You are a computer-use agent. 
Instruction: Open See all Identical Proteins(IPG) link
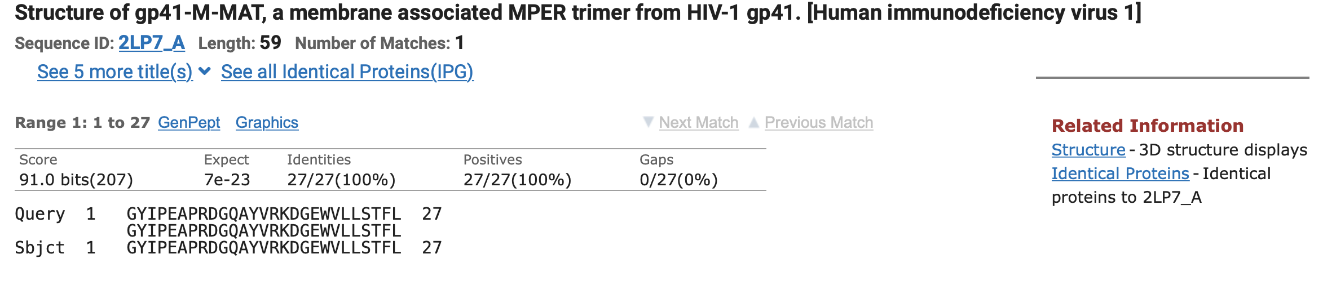coord(347,72)
